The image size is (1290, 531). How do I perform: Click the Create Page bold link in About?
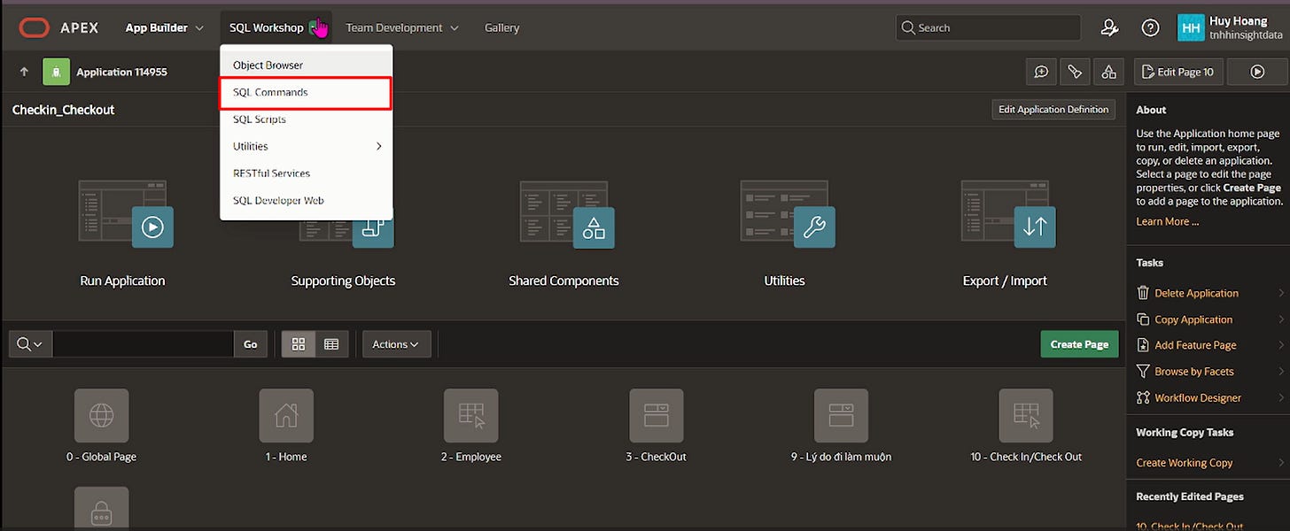point(1252,188)
